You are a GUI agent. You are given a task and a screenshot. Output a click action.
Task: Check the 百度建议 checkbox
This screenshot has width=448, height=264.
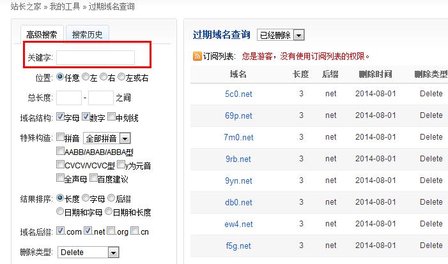tap(93, 178)
